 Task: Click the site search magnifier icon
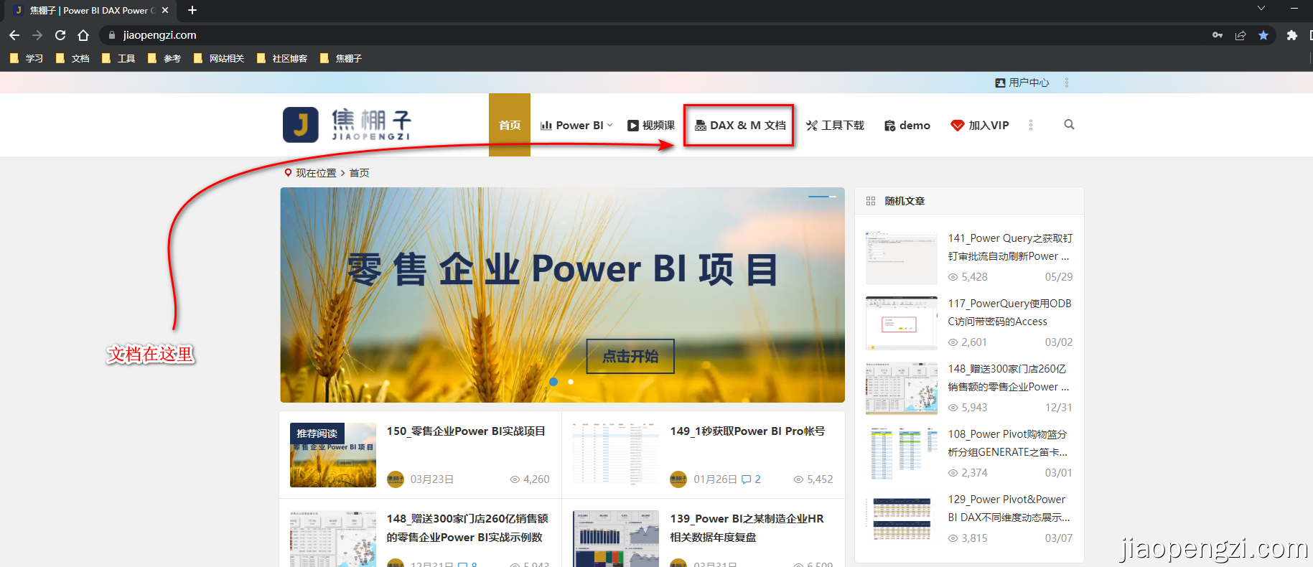pyautogui.click(x=1069, y=125)
